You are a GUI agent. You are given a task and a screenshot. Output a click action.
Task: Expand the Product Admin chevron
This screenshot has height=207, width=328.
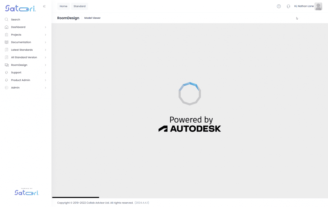(x=45, y=80)
